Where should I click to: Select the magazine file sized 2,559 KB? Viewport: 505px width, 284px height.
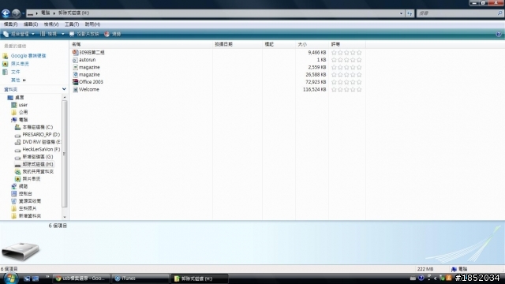click(86, 67)
